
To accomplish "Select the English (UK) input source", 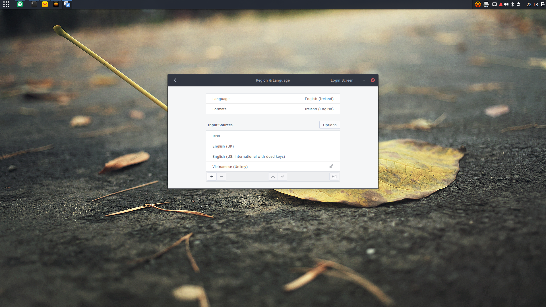I will click(273, 146).
